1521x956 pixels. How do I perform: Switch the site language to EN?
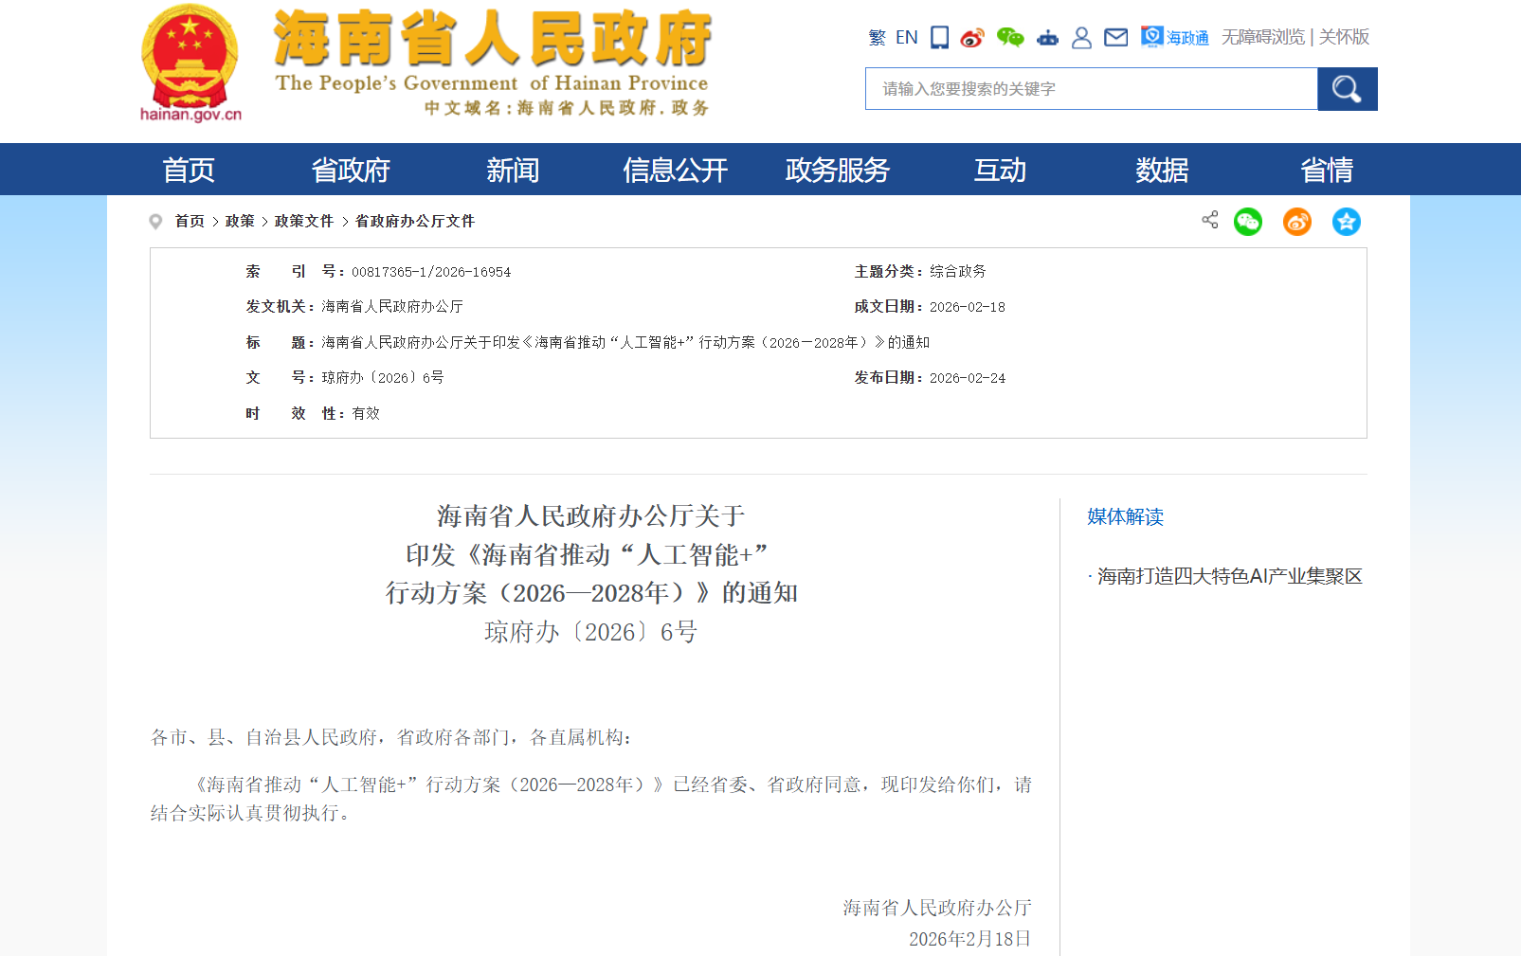(x=906, y=37)
